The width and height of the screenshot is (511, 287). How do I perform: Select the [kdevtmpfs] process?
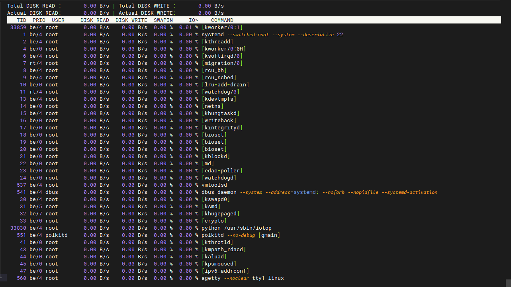pyautogui.click(x=219, y=99)
